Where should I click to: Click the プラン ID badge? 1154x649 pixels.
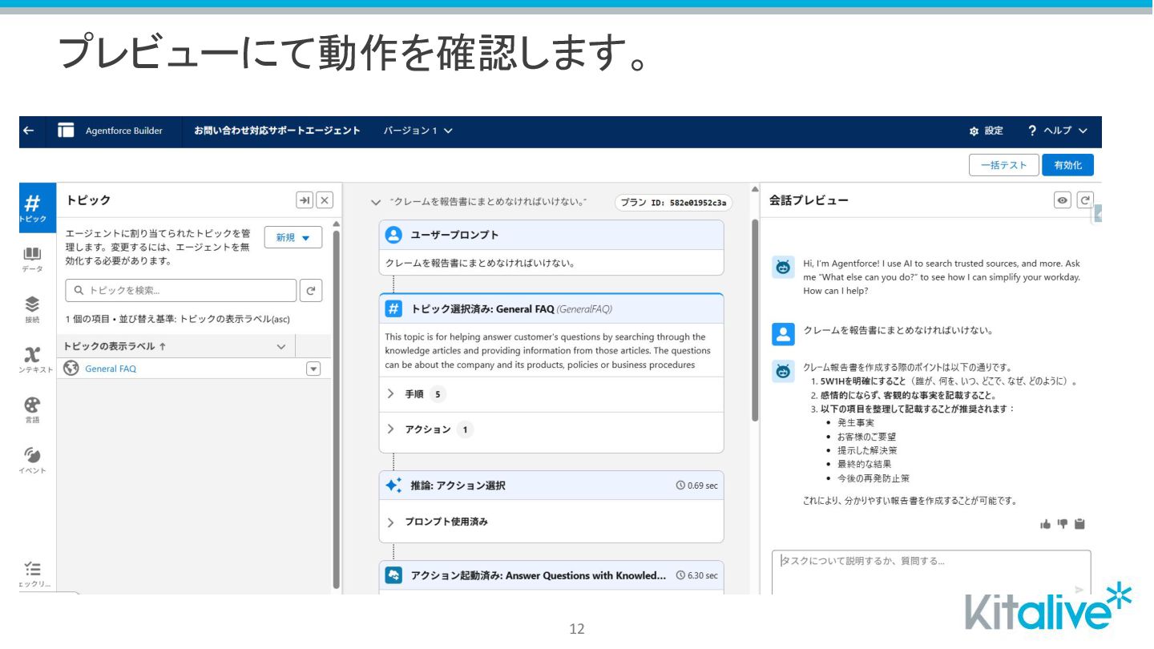pos(673,203)
